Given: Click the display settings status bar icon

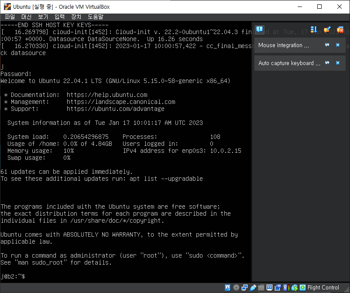Looking at the screenshot, I should [x=269, y=288].
